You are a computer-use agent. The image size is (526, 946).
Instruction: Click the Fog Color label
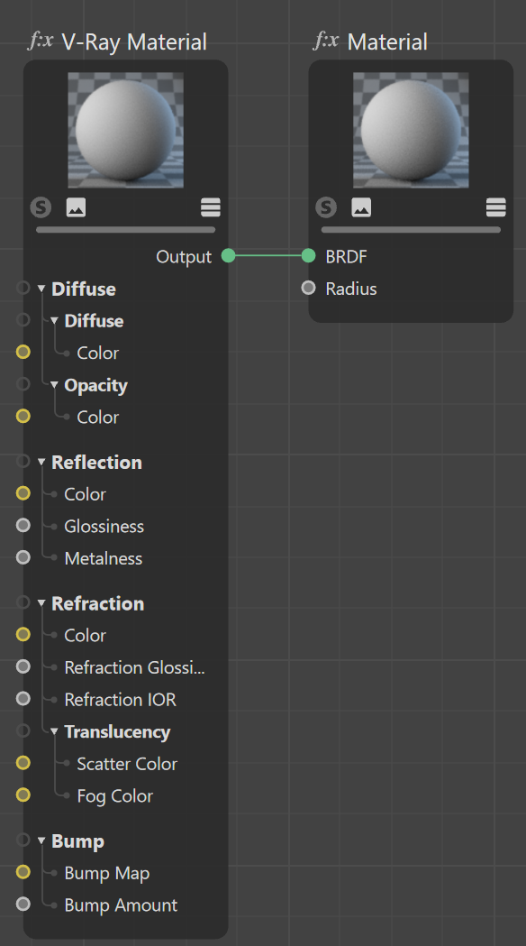[115, 796]
